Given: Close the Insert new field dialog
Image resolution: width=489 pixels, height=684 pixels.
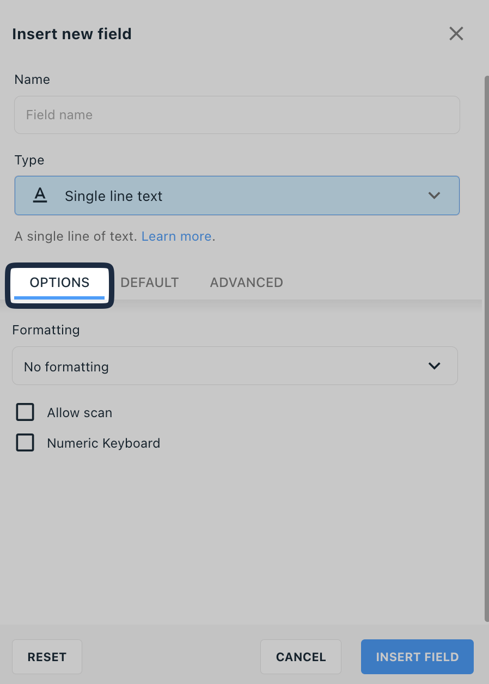Looking at the screenshot, I should point(456,34).
